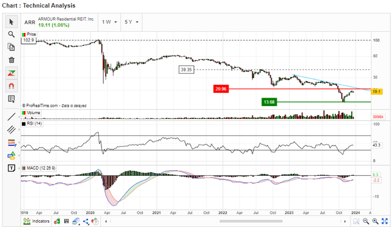This screenshot has height=227, width=391.
Task: Click the horizontal timeline scrollbar thumb
Action: 251,222
